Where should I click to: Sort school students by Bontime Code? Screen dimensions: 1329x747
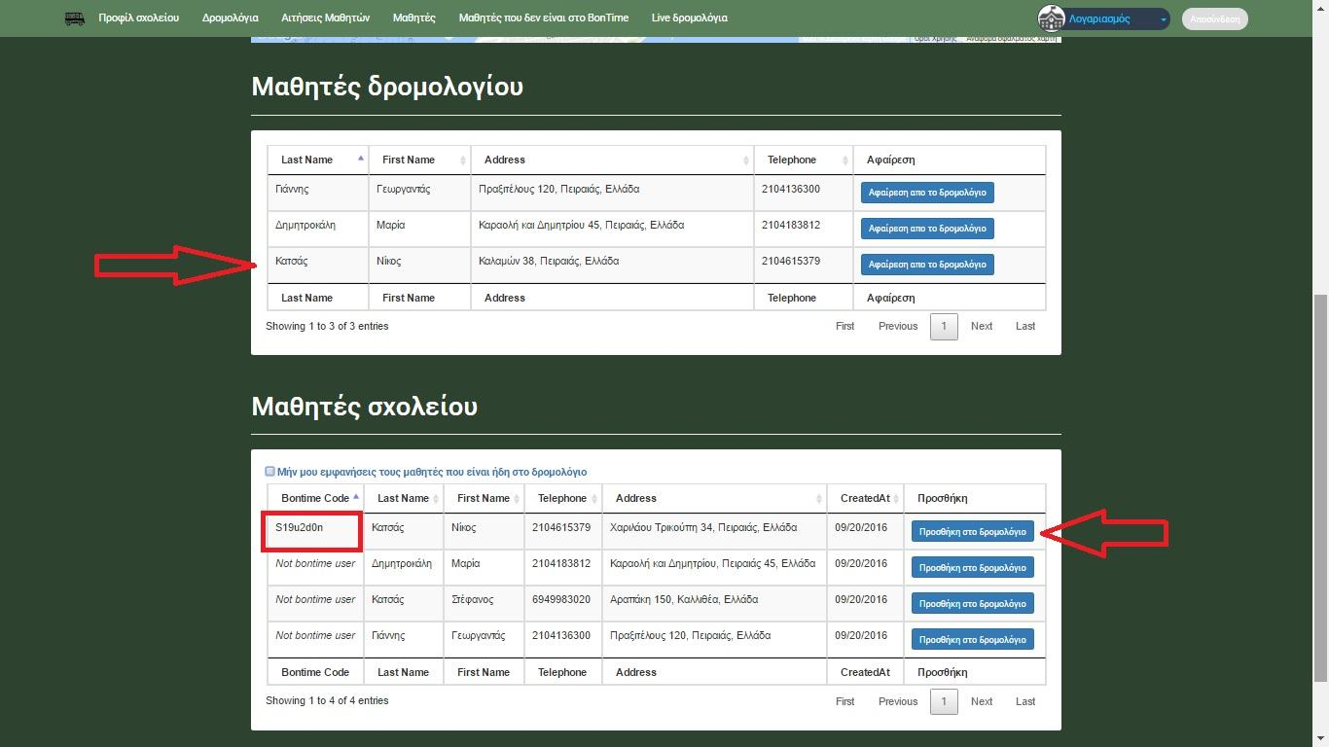click(315, 498)
